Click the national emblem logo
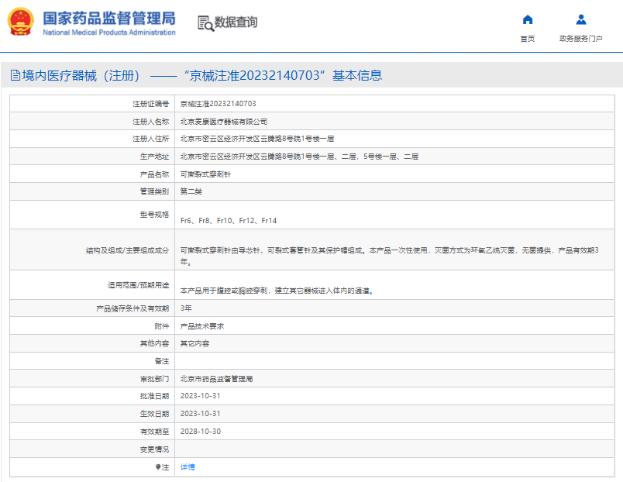The image size is (623, 482). click(x=21, y=22)
